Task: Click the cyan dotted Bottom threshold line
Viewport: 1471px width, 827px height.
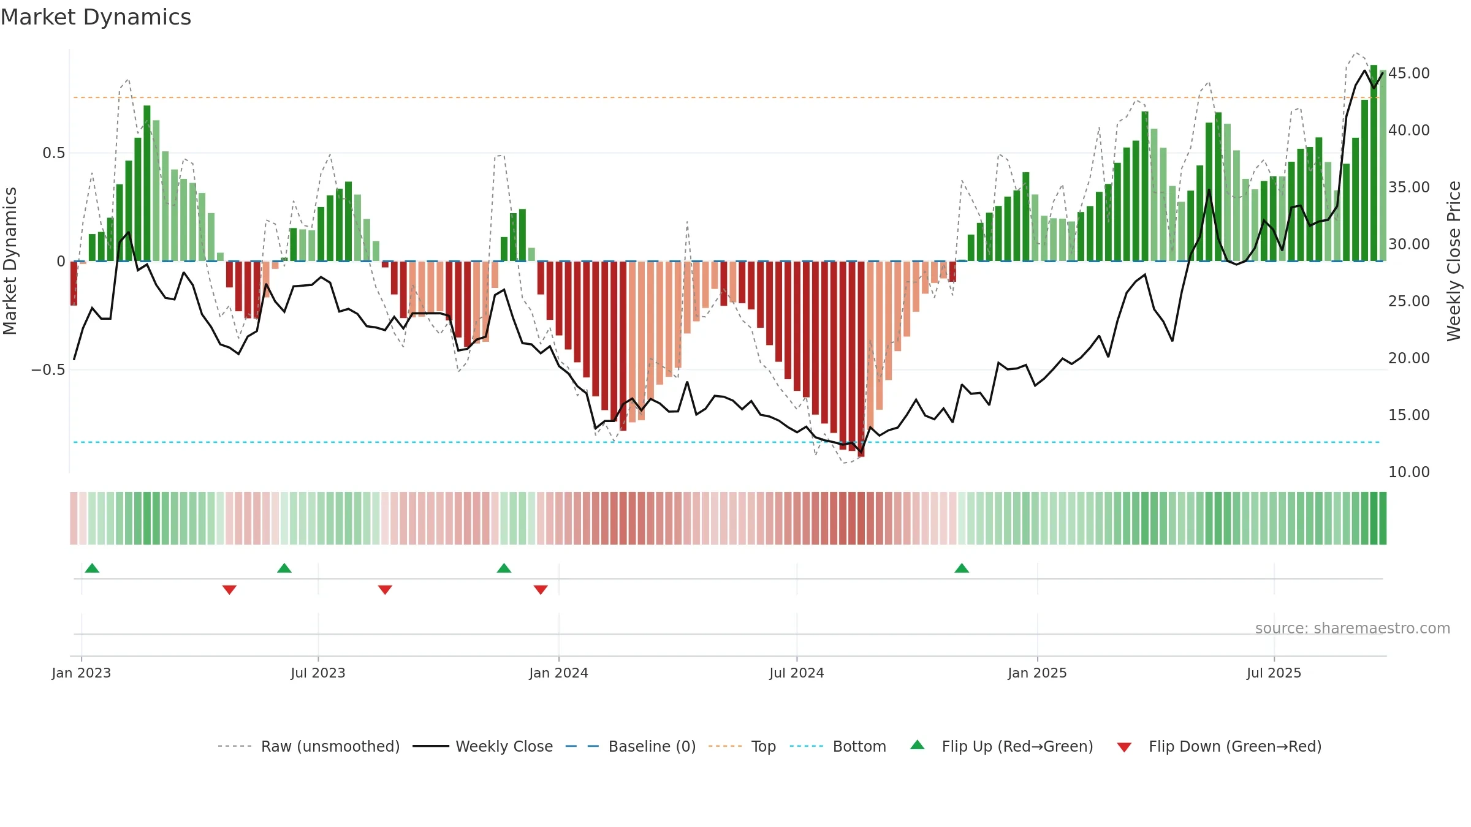Action: click(726, 442)
